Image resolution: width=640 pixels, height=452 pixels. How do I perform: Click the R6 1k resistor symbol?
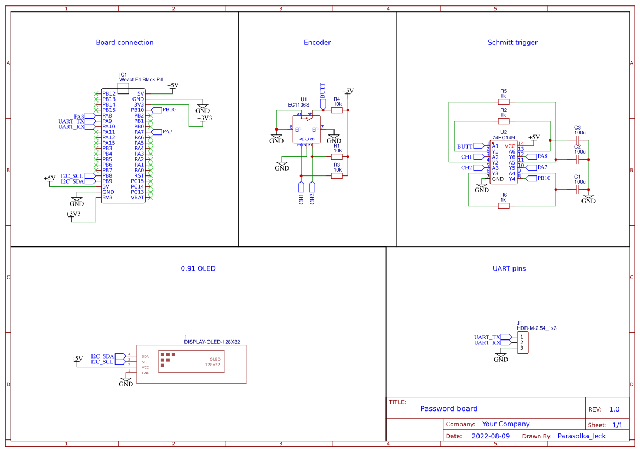coord(505,206)
